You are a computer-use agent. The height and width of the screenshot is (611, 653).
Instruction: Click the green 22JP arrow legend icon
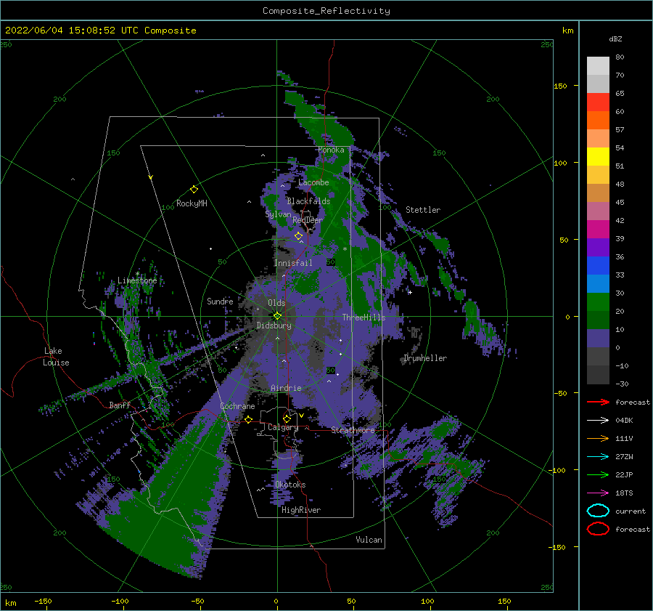[598, 474]
